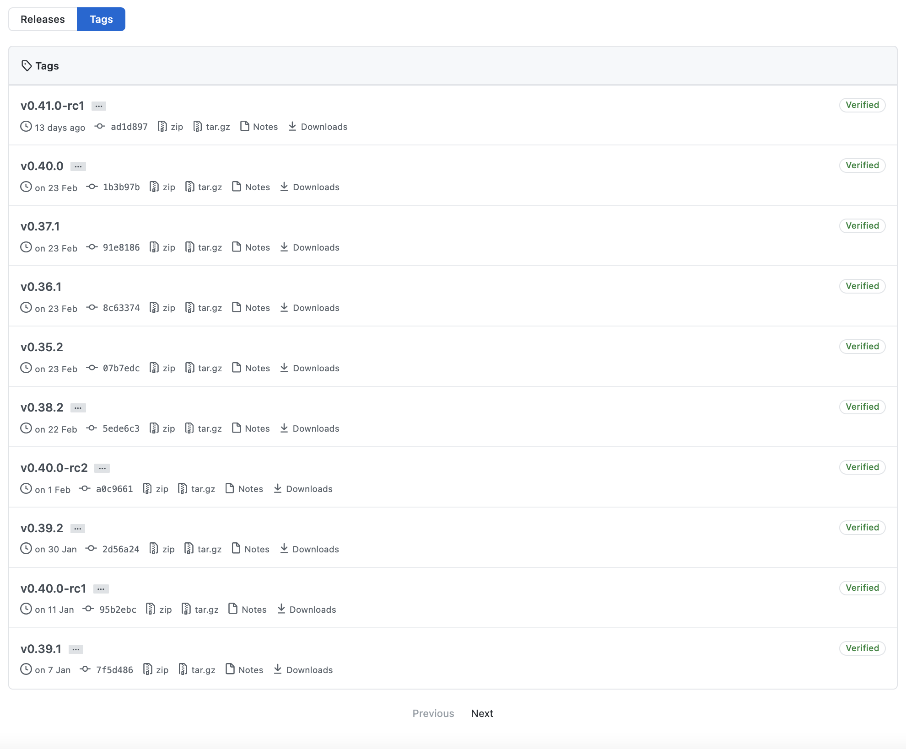
Task: Open the v0.35.2 tag link
Action: pos(42,347)
